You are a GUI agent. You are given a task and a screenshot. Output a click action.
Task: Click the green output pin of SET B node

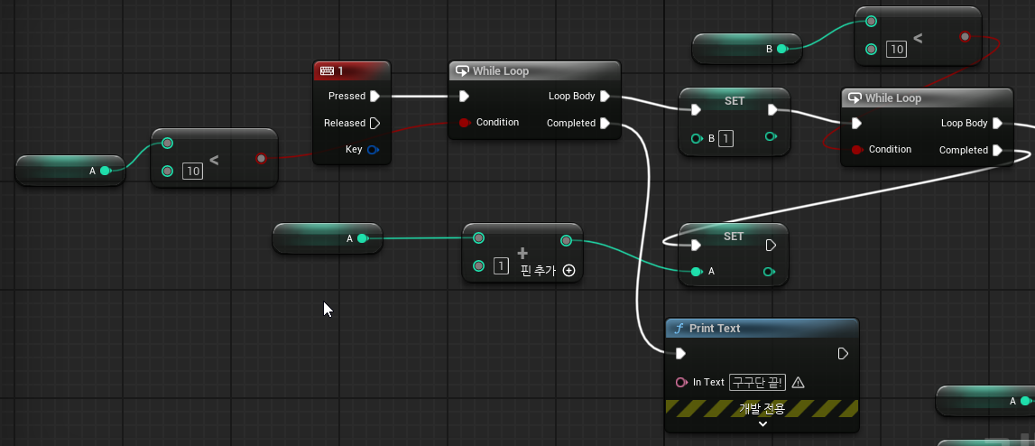(771, 136)
